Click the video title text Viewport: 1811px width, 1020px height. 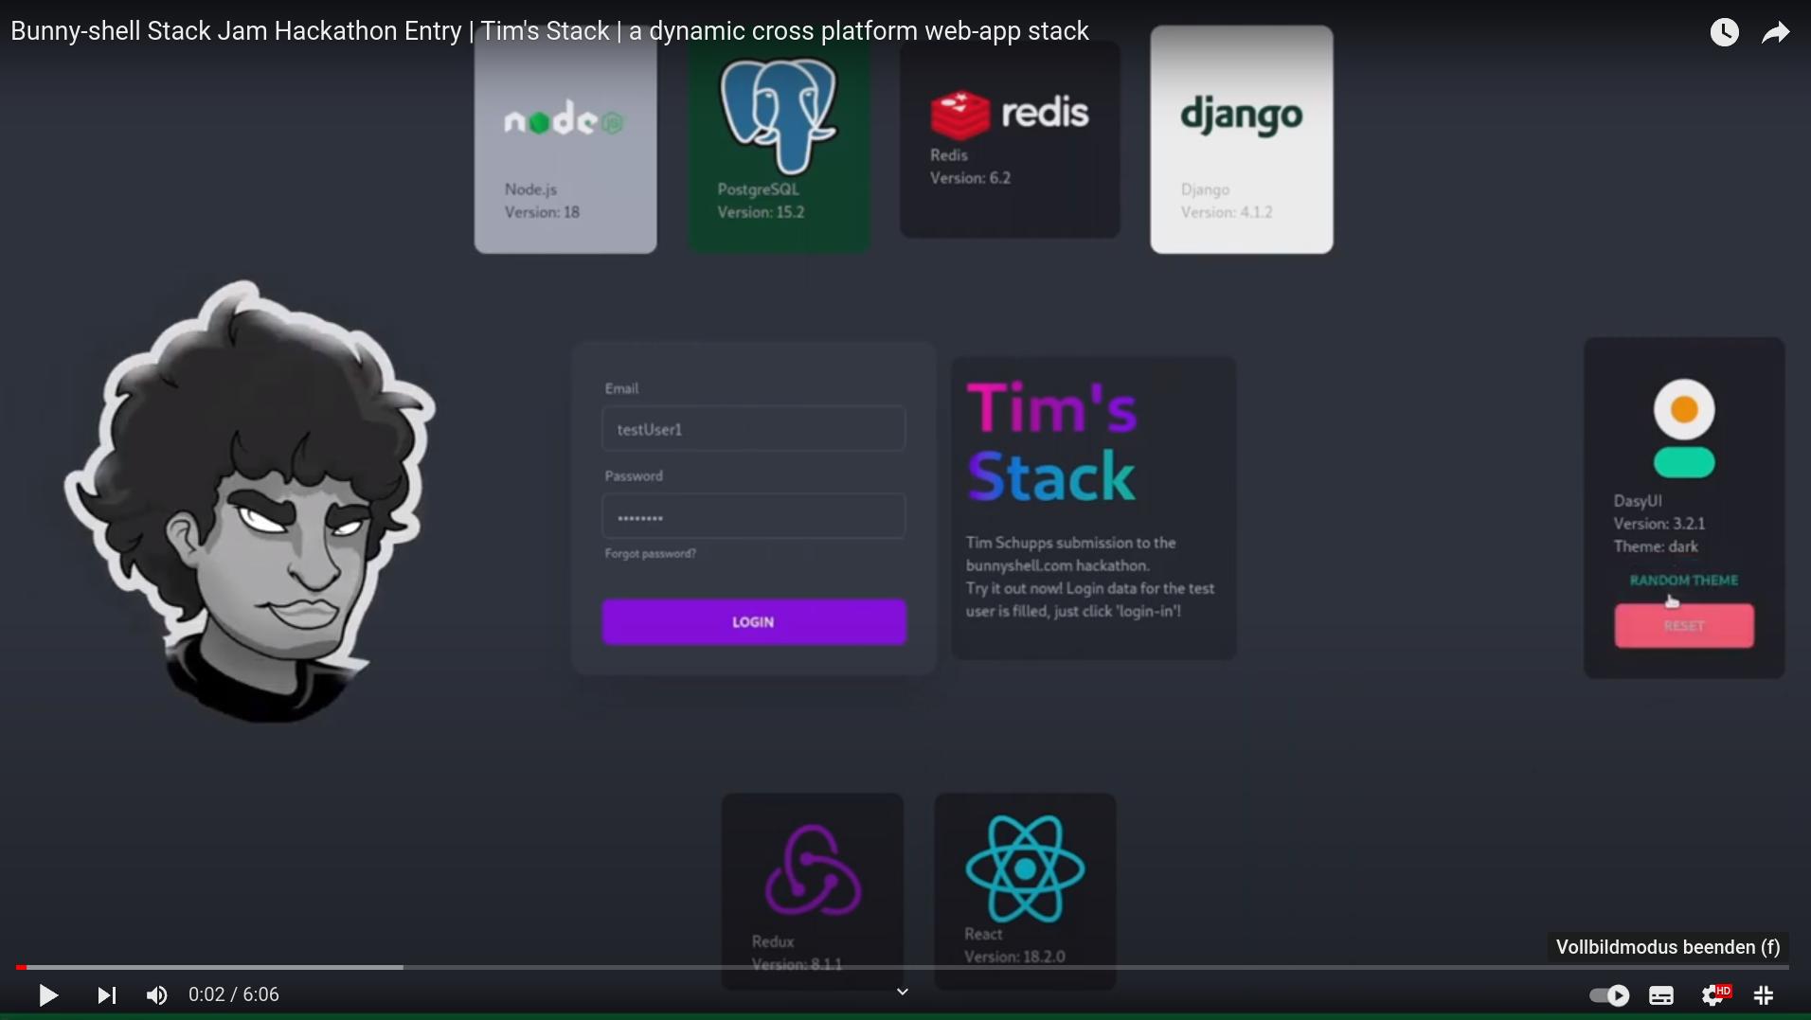coord(549,31)
